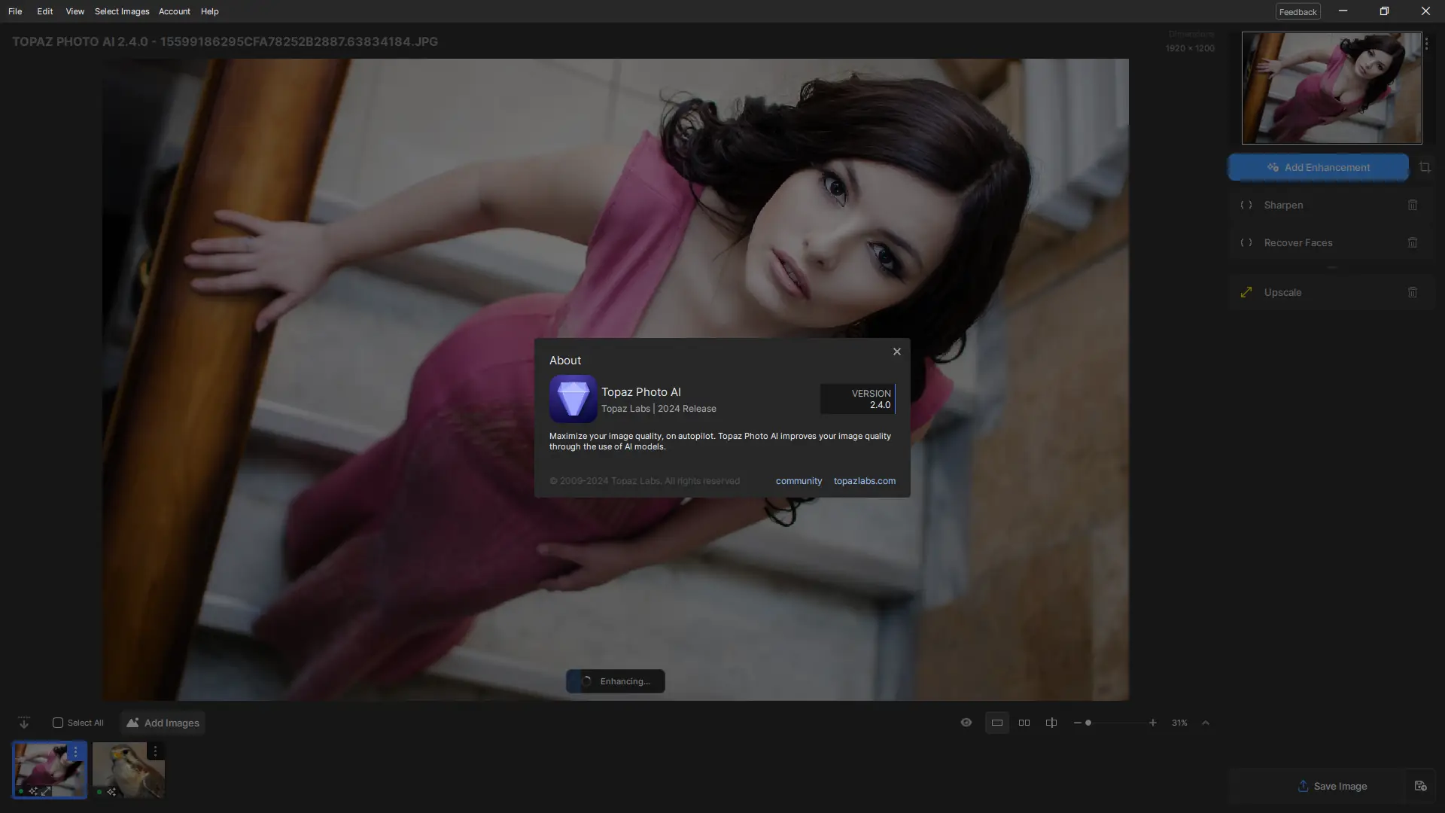The image size is (1445, 813).
Task: Click the crop tool icon
Action: [x=1425, y=167]
